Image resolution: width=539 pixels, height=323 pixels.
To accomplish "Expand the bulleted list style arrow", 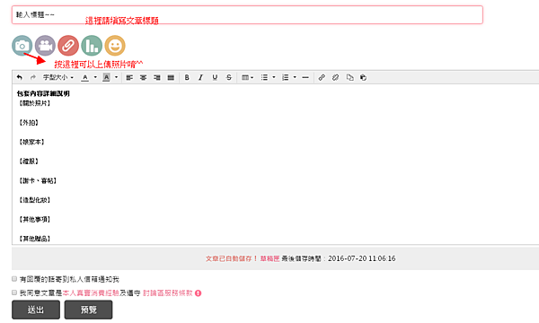I will [x=274, y=77].
